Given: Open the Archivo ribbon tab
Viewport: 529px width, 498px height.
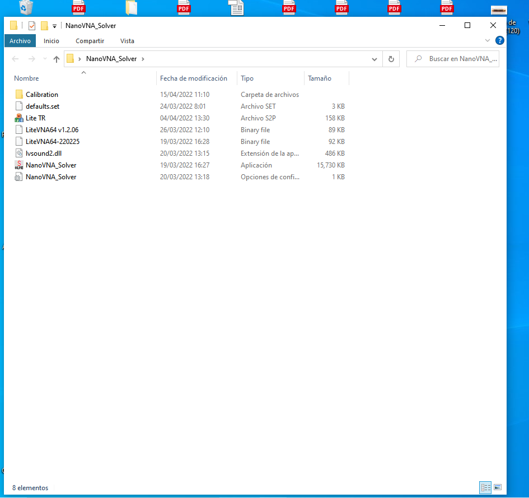Looking at the screenshot, I should (x=20, y=41).
